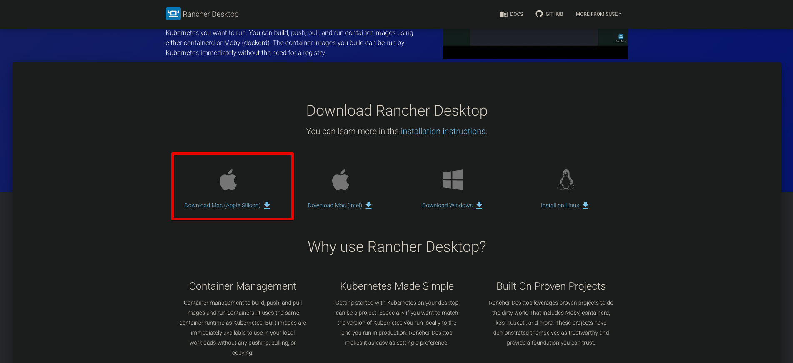
Task: Click the Windows logo icon
Action: click(453, 180)
